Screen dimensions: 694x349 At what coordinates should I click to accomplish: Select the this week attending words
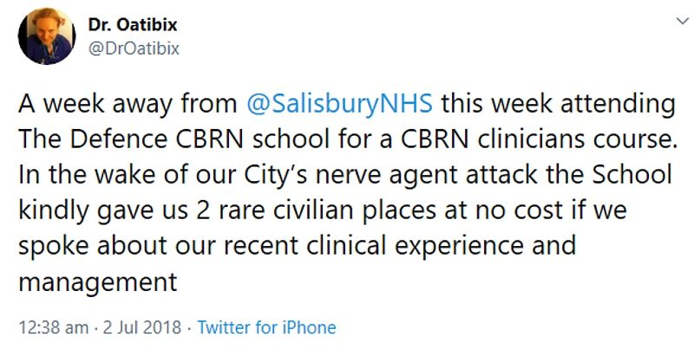click(558, 104)
